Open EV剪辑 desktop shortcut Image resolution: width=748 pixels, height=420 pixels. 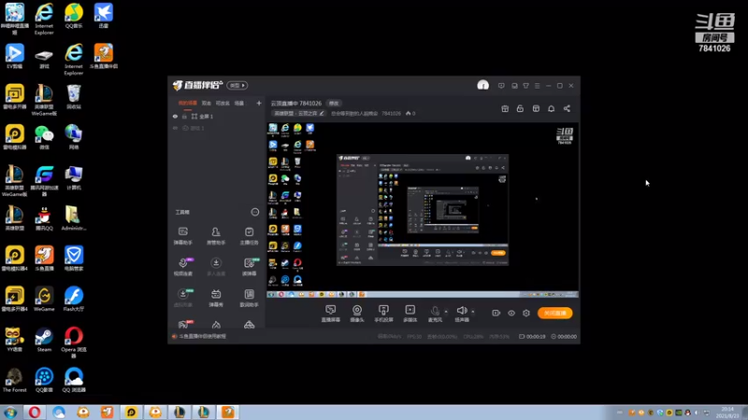14,56
